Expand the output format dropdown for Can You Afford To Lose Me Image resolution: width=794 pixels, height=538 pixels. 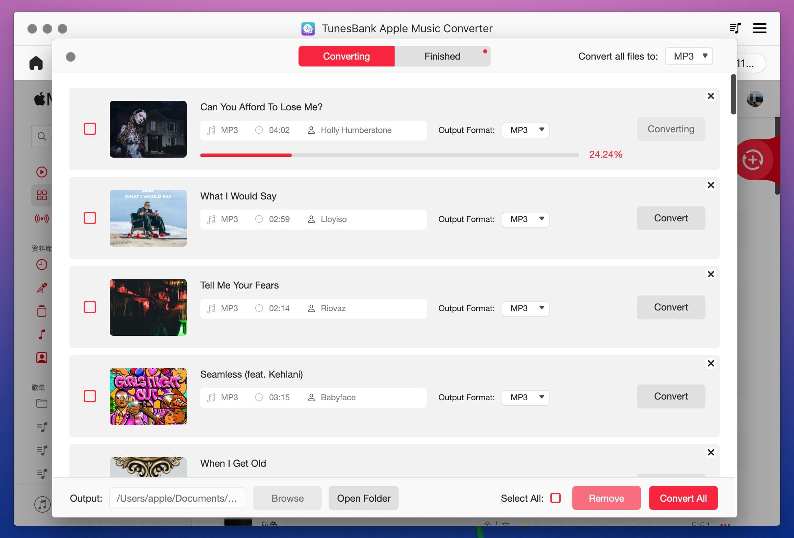(525, 130)
